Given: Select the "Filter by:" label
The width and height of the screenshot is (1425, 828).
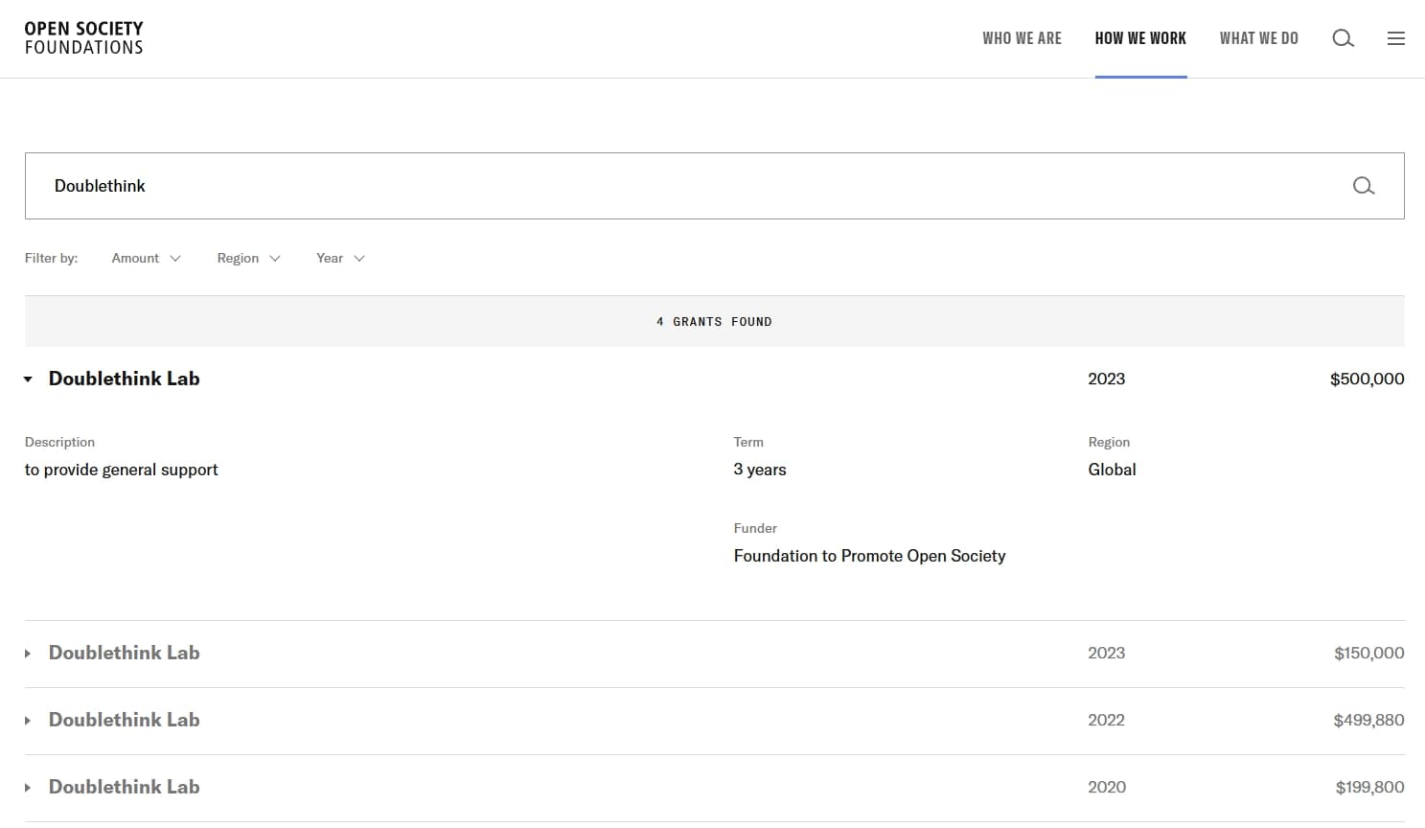Looking at the screenshot, I should coord(51,258).
